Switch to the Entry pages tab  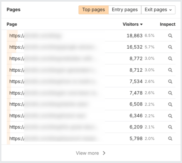[125, 10]
